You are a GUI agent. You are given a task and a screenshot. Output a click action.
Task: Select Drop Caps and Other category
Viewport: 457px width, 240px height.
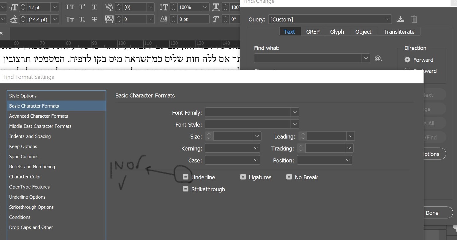[56, 227]
